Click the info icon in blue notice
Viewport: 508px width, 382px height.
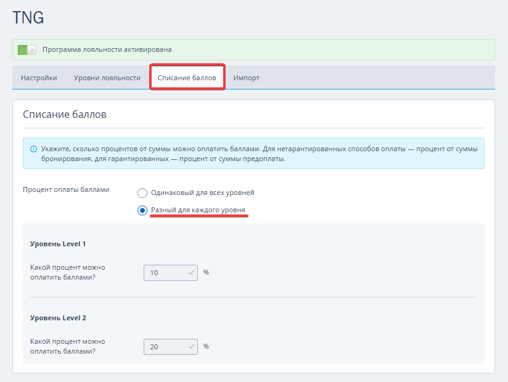33,149
